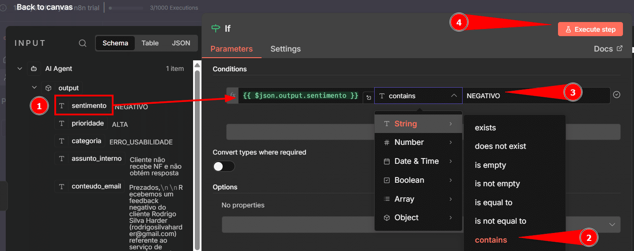634x251 pixels.
Task: Click the String type icon in menu
Action: click(387, 124)
